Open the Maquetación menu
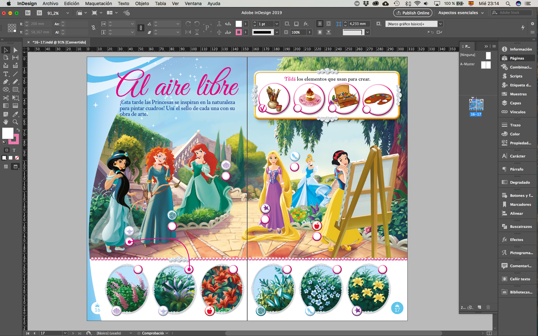538x336 pixels. click(x=98, y=4)
